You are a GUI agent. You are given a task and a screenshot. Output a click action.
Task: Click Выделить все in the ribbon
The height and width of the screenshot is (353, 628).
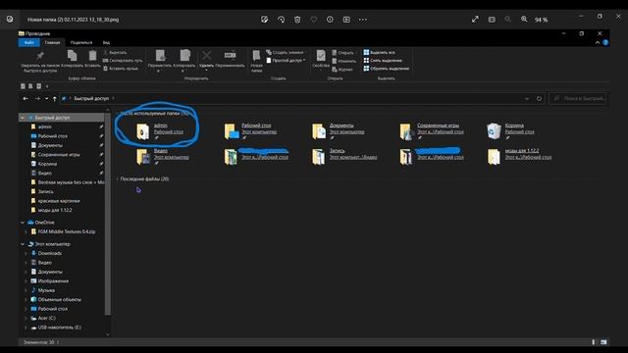(x=380, y=52)
